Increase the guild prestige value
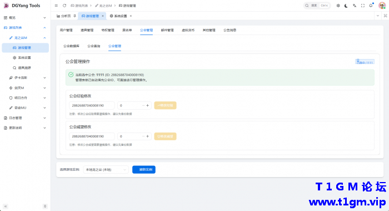389x211 pixels. click(x=148, y=136)
